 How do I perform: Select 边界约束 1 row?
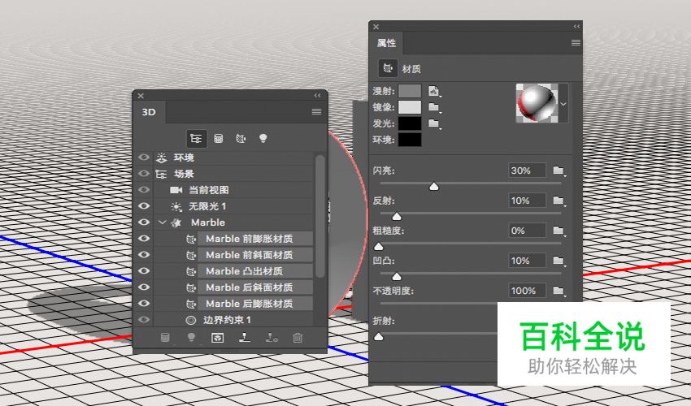(x=227, y=320)
